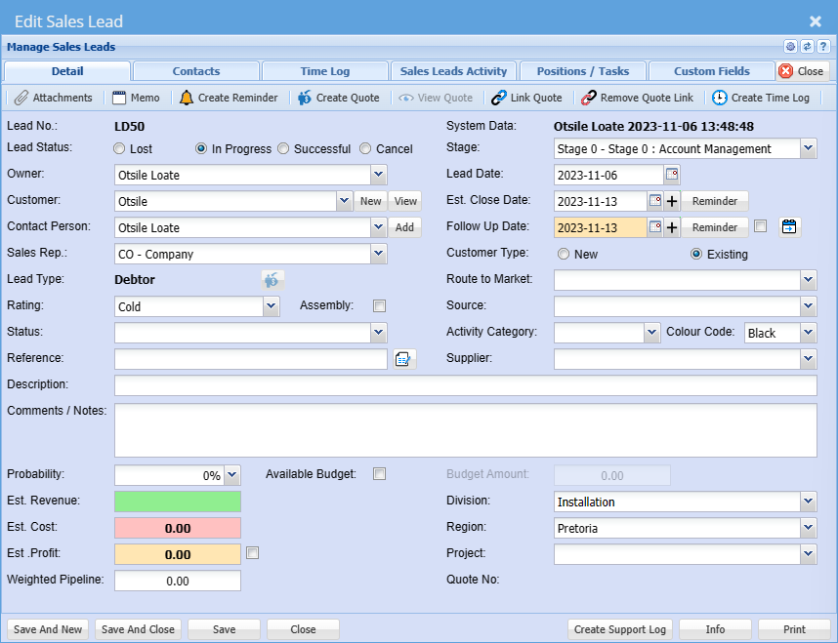Click the Create Reminder bell icon
This screenshot has height=643, width=838.
[187, 98]
